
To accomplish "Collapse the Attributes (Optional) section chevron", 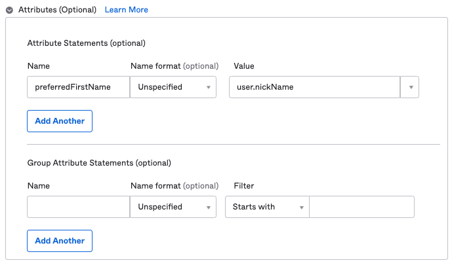I will coord(10,10).
